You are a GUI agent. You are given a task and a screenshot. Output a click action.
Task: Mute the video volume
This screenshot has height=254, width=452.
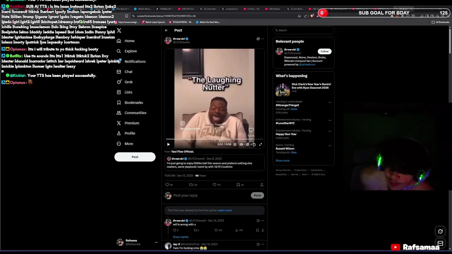point(241,144)
